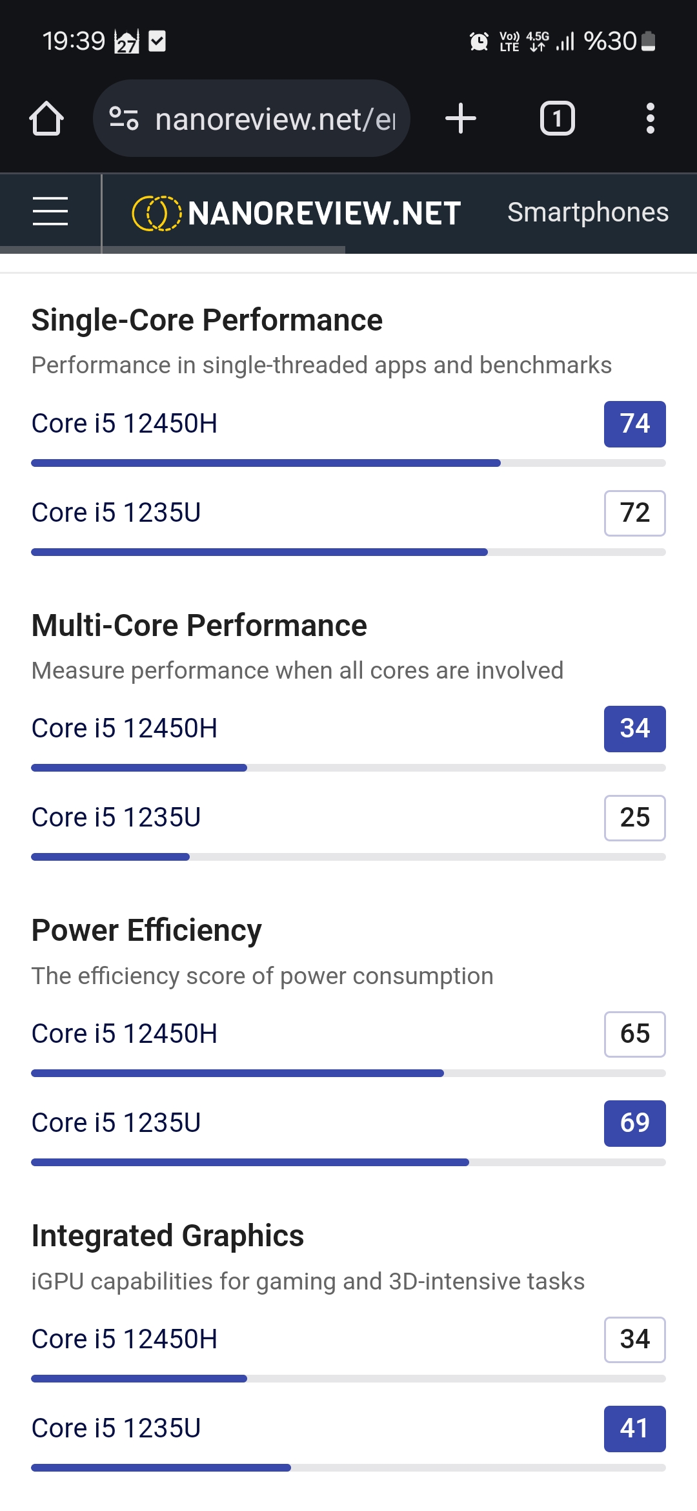This screenshot has height=1511, width=697.
Task: Open the hamburger navigation menu
Action: (x=50, y=212)
